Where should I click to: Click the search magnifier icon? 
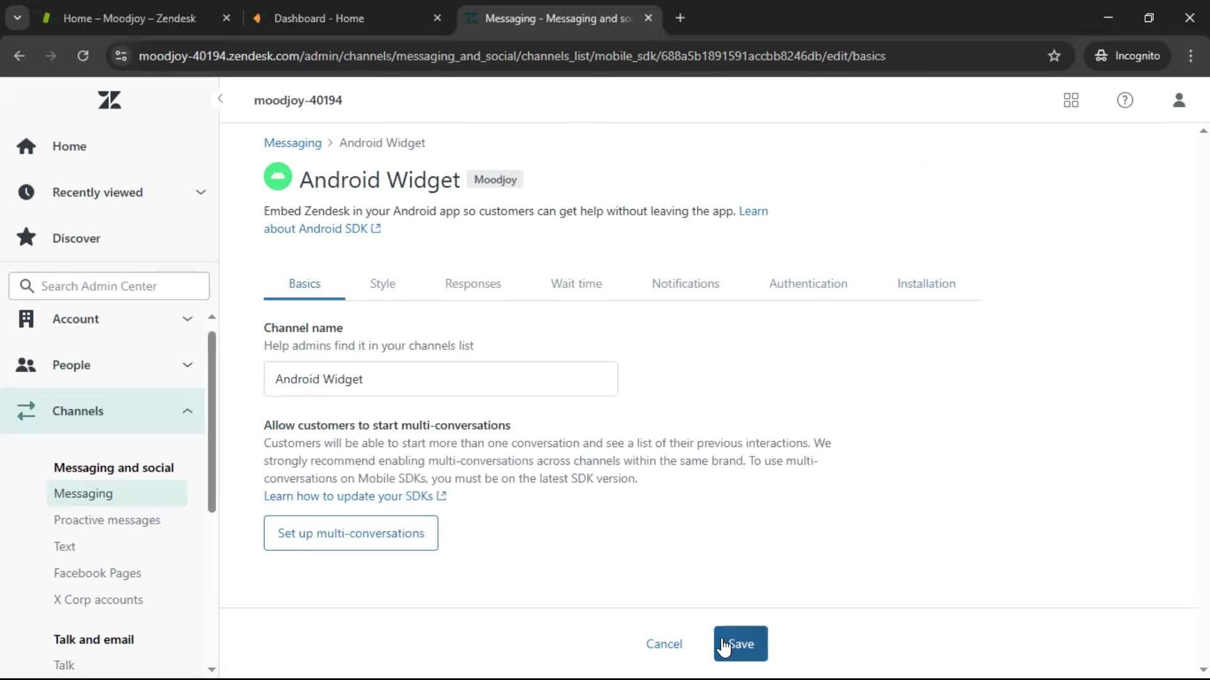(26, 286)
